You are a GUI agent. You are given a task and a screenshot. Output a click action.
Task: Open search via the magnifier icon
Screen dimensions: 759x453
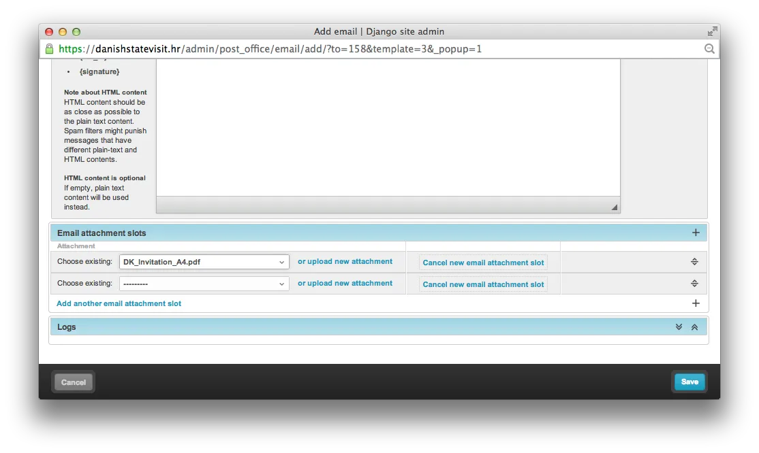(709, 48)
